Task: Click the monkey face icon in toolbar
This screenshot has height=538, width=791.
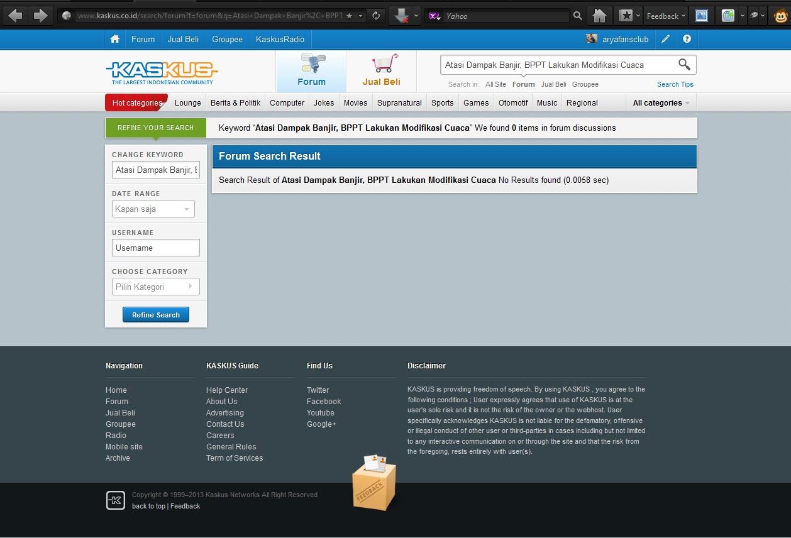Action: pos(781,16)
